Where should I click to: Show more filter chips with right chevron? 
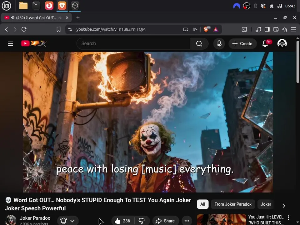[284, 206]
